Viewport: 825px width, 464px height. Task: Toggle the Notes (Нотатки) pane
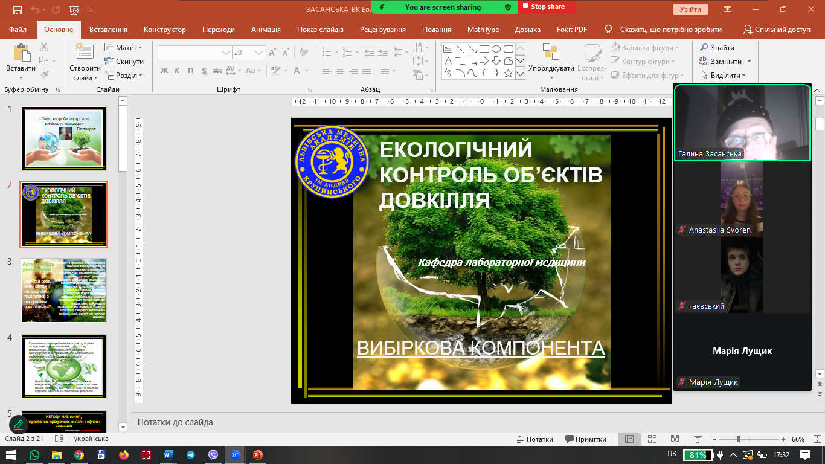(534, 439)
